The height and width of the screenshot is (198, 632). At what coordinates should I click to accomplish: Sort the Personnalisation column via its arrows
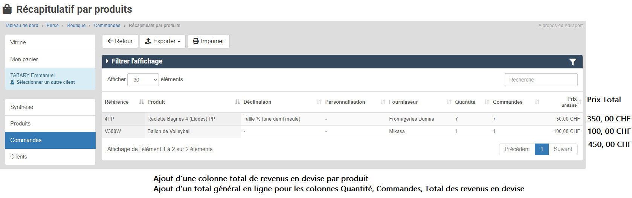(383, 102)
